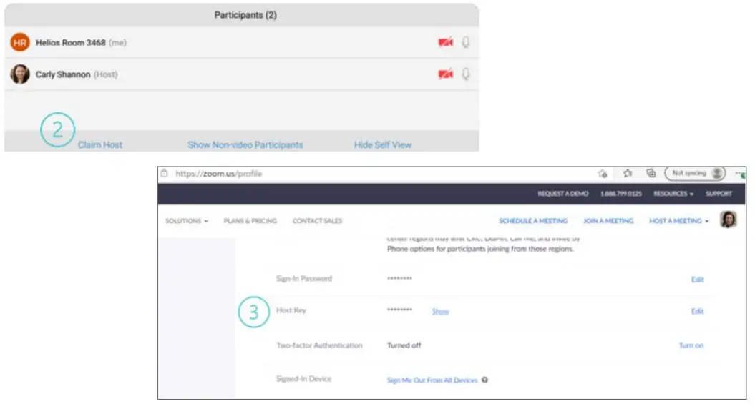Screen dimensions: 755x409
Task: Open PLANS & PRICING
Action: (x=250, y=221)
